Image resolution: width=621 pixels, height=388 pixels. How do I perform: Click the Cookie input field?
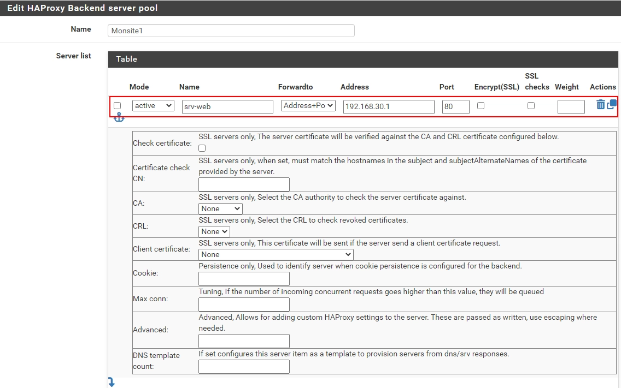click(244, 279)
